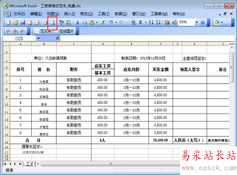Viewport: 237px width, 175px height.
Task: Click the E-mail send icon in toolbar
Action: [37, 23]
